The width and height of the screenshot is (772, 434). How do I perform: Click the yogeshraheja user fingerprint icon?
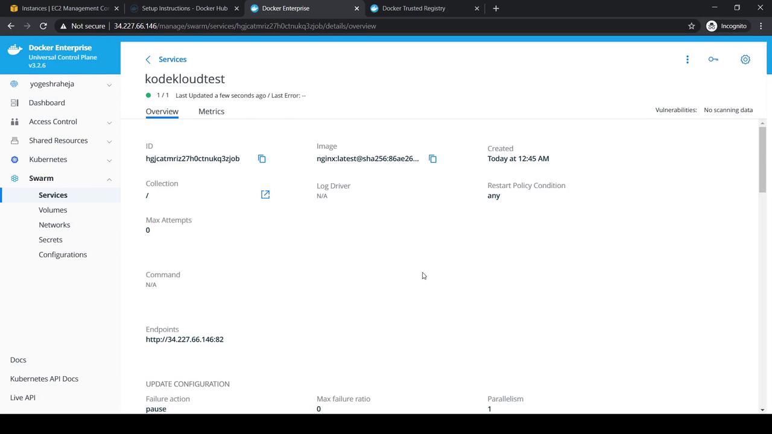click(x=14, y=84)
